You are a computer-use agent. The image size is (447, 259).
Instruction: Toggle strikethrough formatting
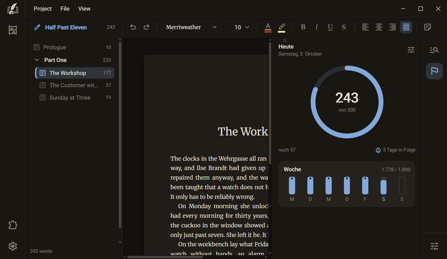pyautogui.click(x=344, y=27)
